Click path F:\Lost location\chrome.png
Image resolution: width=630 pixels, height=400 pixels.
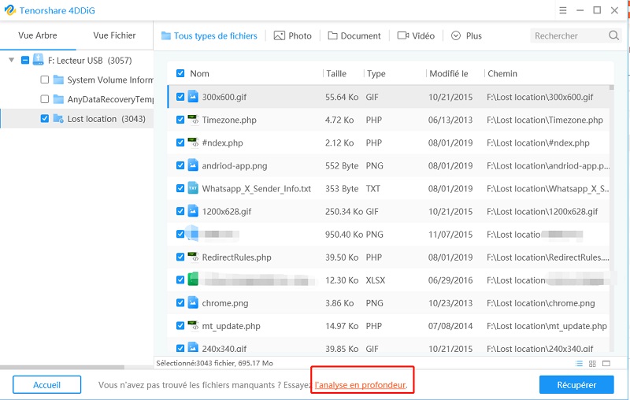click(x=541, y=303)
